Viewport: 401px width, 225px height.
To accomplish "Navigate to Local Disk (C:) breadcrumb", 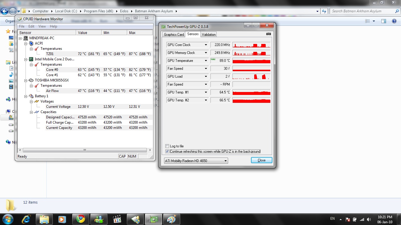I will [x=66, y=11].
